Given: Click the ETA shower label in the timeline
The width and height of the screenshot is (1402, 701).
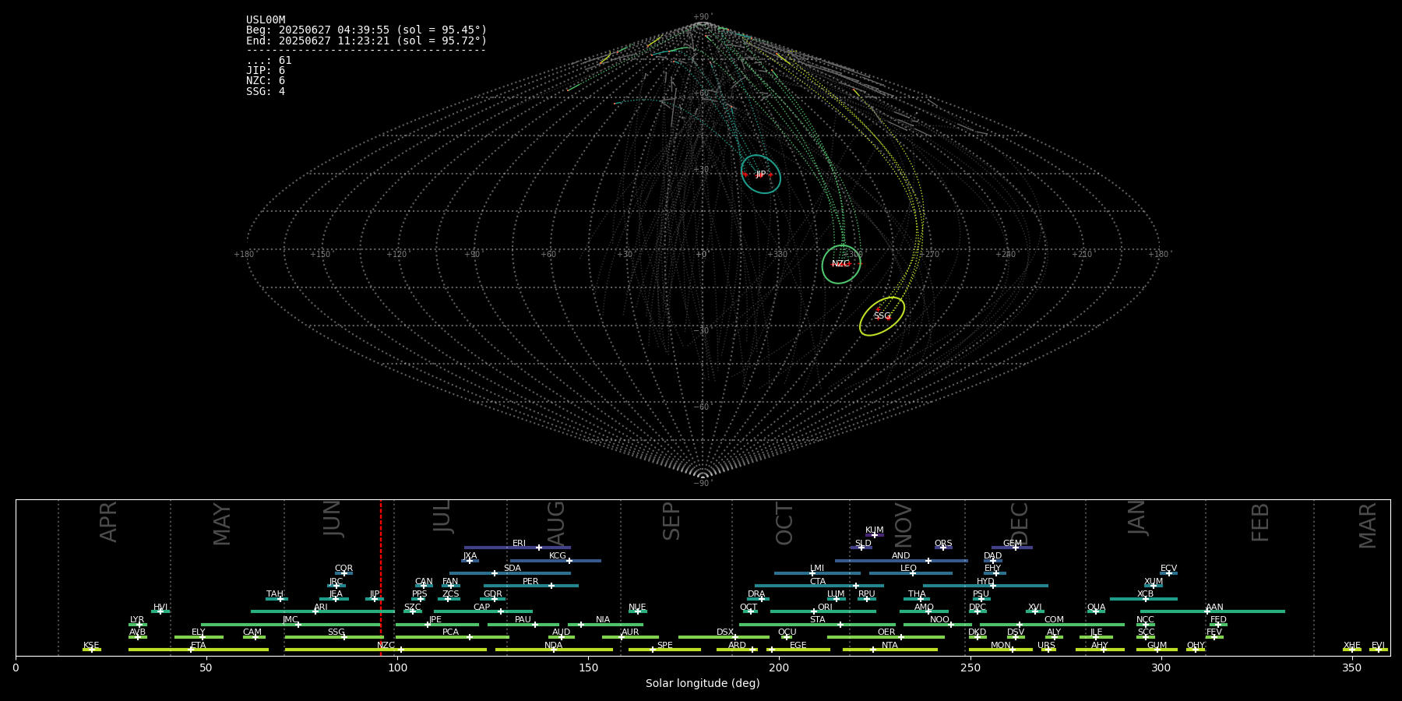Looking at the screenshot, I should (199, 646).
